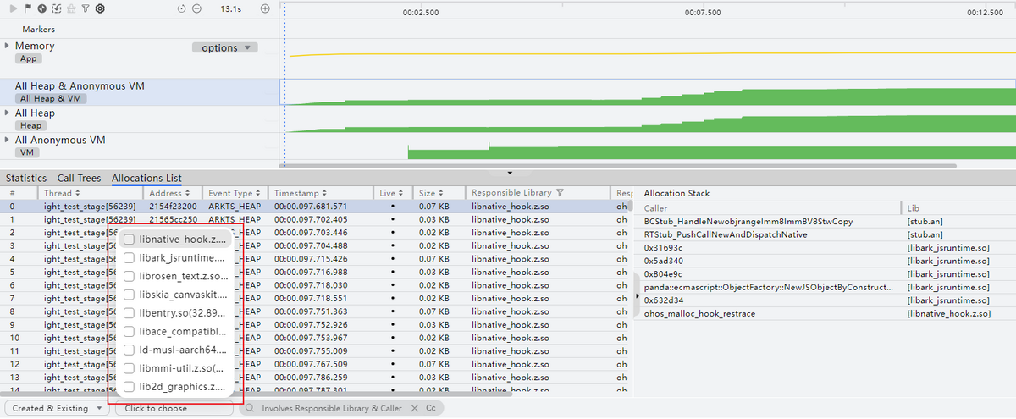Click the flag marker icon in toolbar

tap(28, 8)
